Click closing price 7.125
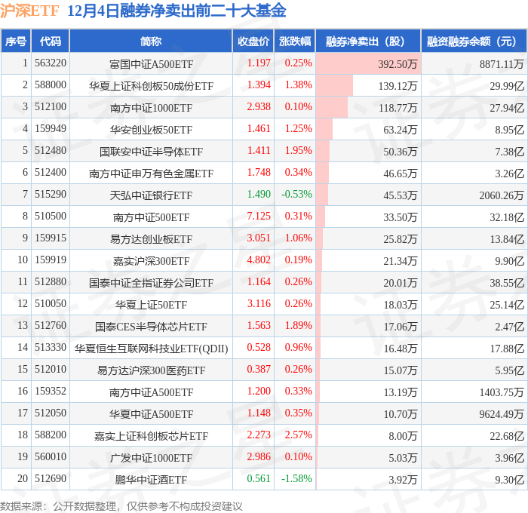This screenshot has width=528, height=513. coord(259,217)
